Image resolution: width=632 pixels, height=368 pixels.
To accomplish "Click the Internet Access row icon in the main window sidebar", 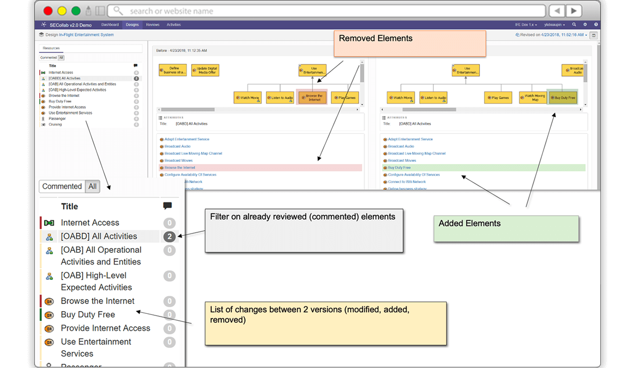I will point(43,73).
